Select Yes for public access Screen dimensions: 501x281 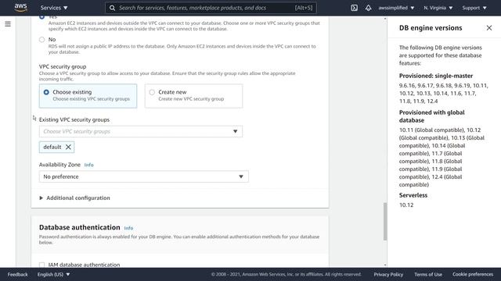click(x=41, y=17)
